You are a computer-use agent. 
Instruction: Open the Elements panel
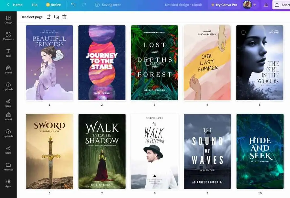coord(8,36)
